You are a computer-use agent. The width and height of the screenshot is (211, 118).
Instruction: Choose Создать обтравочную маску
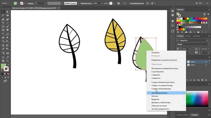click(163, 82)
